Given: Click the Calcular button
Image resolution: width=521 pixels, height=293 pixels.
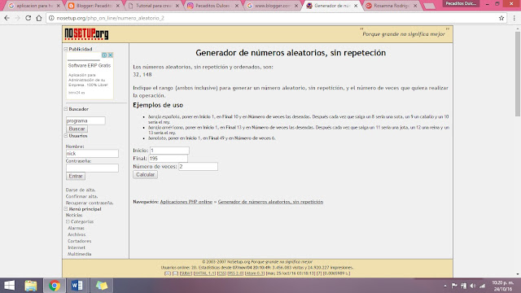Looking at the screenshot, I should click(x=145, y=174).
